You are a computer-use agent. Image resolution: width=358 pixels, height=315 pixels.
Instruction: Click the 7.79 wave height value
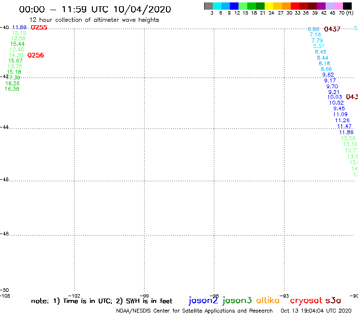click(x=317, y=41)
